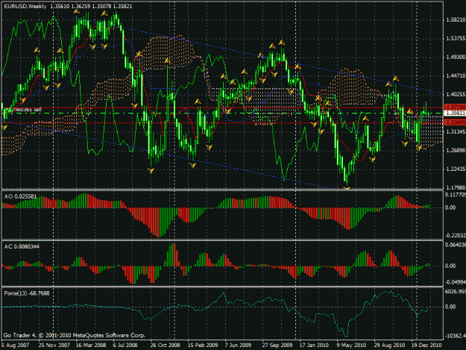Image resolution: width=466 pixels, height=350 pixels.
Task: Click the 26 Oct 2008 date label
Action: (165, 346)
